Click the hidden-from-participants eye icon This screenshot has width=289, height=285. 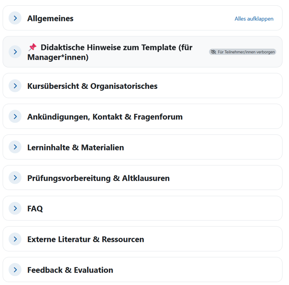(213, 52)
